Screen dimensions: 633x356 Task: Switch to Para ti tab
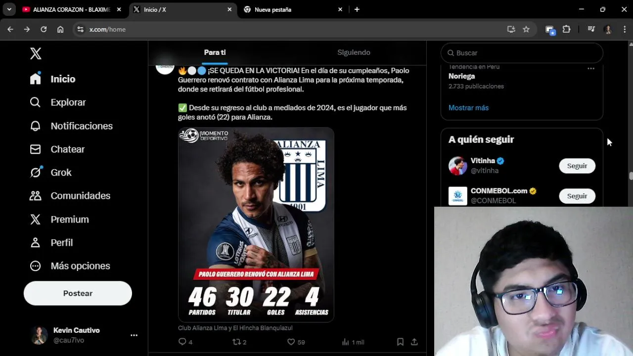click(215, 52)
